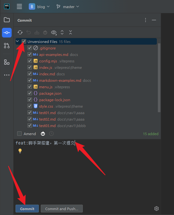Uncheck the Unversioned Files checkbox
174x215 pixels.
(24, 41)
